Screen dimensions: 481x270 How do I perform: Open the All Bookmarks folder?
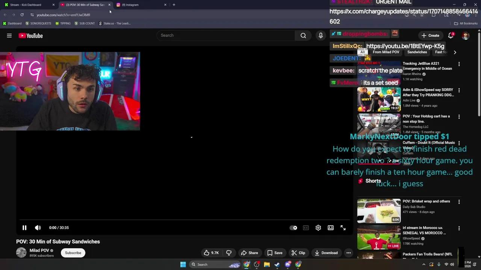point(466,23)
